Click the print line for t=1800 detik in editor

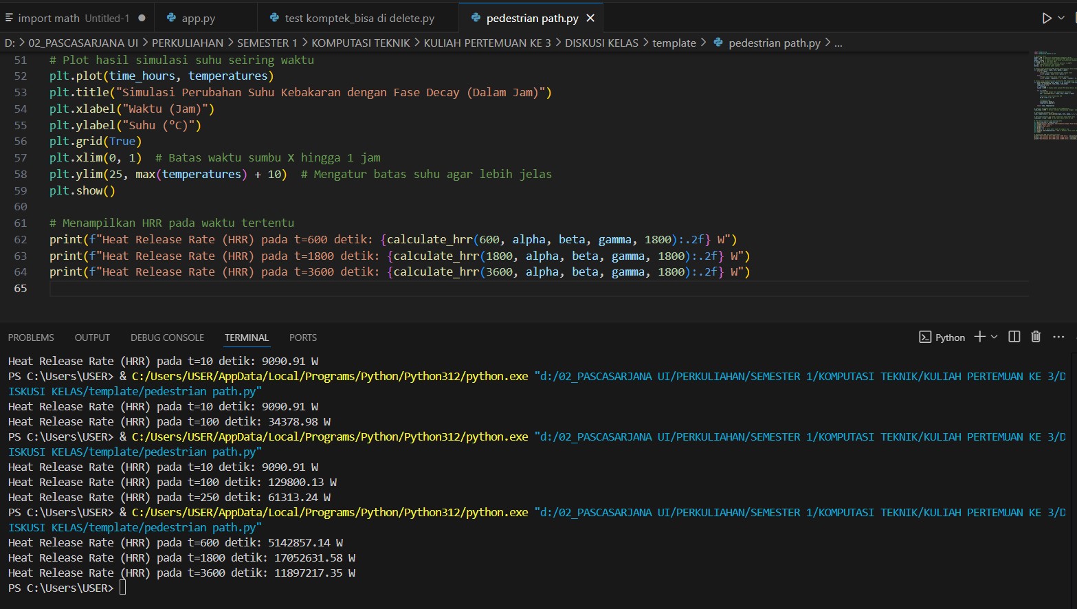(400, 256)
